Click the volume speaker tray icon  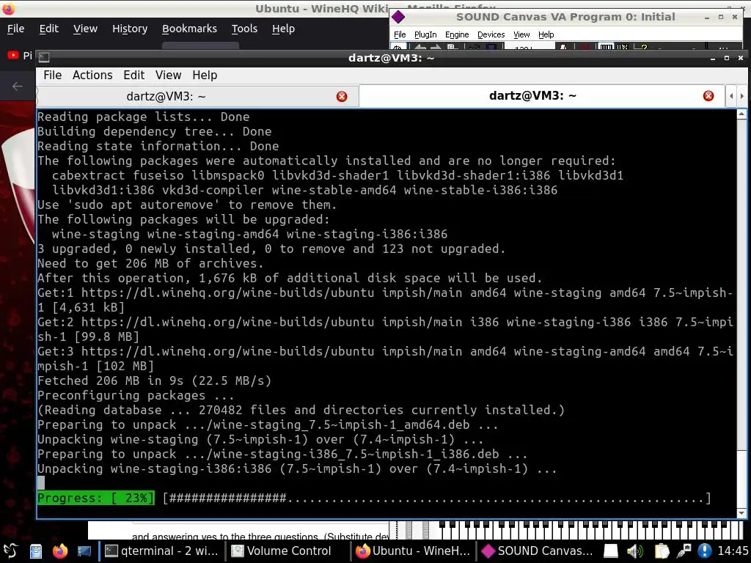(635, 551)
